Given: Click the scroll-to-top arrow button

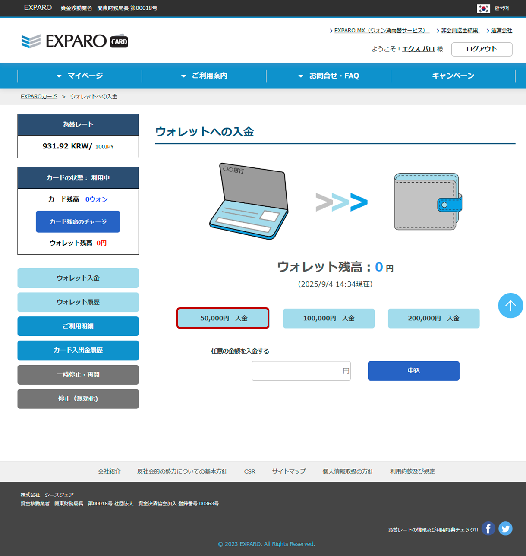Looking at the screenshot, I should tap(510, 306).
